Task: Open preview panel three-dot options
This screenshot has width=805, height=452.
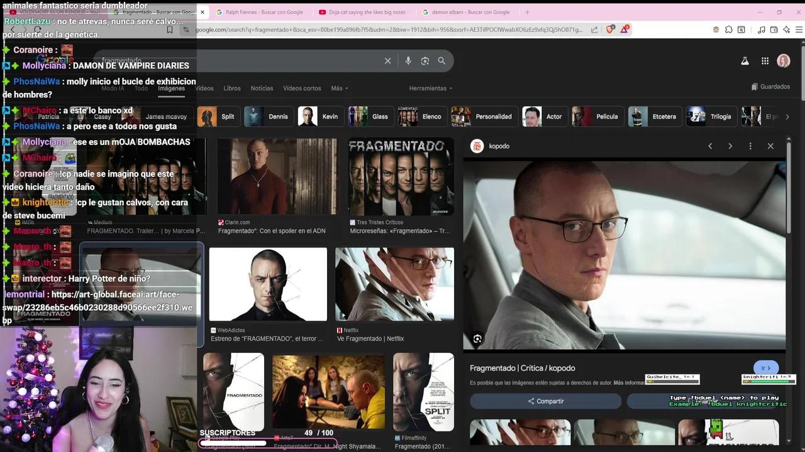Action: click(x=750, y=146)
